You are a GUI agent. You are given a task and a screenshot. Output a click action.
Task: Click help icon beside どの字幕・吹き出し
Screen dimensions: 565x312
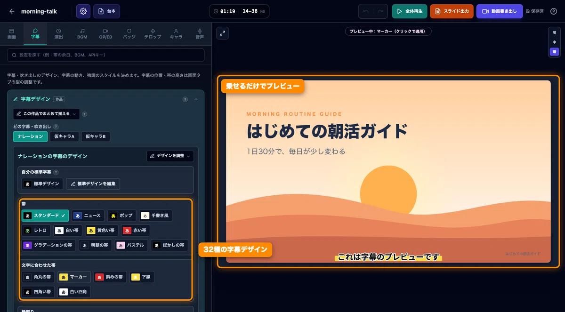pos(56,127)
